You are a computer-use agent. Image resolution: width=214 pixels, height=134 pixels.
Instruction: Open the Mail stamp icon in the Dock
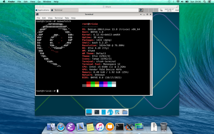tap(80, 127)
